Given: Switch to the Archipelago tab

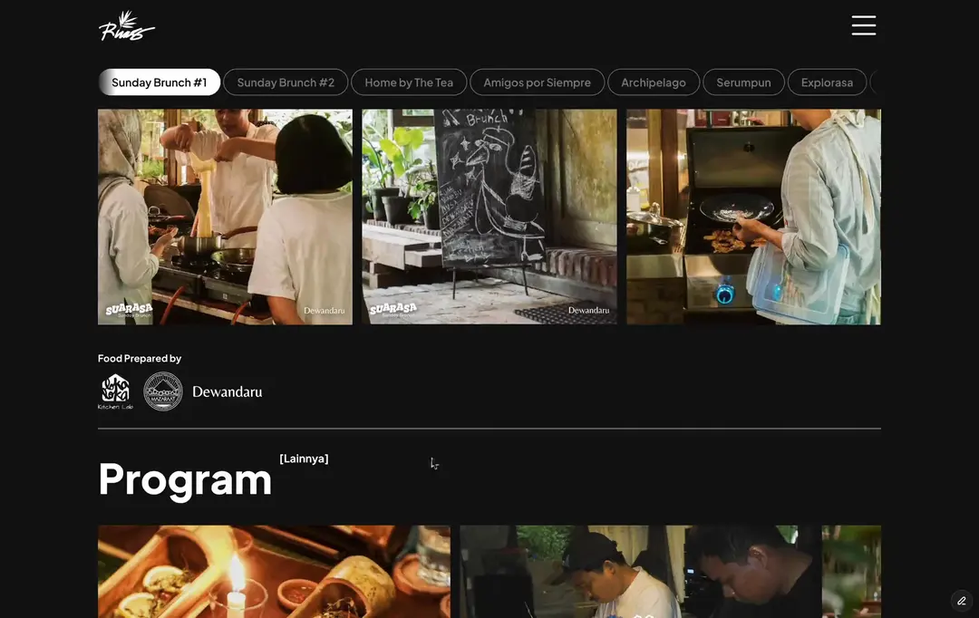Looking at the screenshot, I should click(653, 82).
